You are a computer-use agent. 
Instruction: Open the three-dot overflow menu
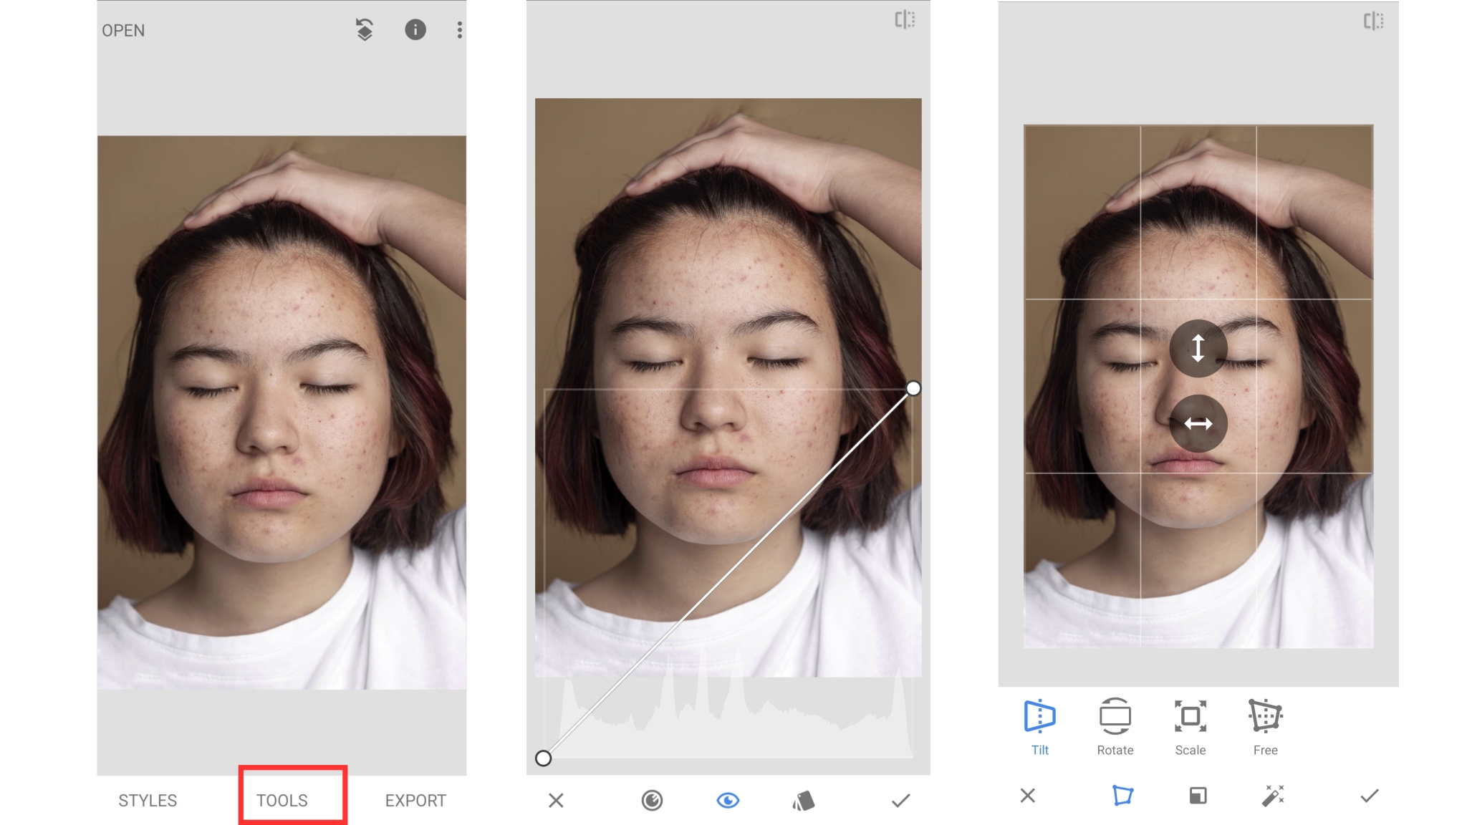tap(459, 30)
